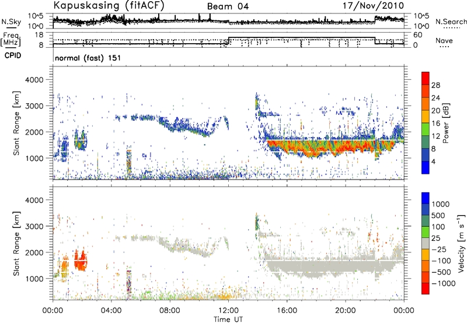Click the 'Kapuskasing (fitACF)' title text
Image resolution: width=467 pixels, height=323 pixels.
tap(109, 6)
